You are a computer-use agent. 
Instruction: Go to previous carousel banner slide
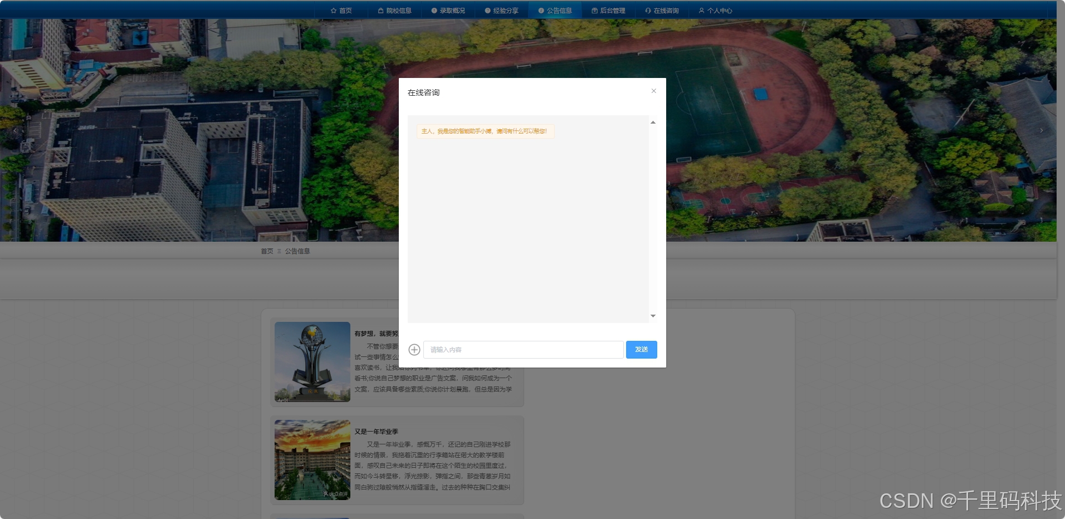click(15, 130)
